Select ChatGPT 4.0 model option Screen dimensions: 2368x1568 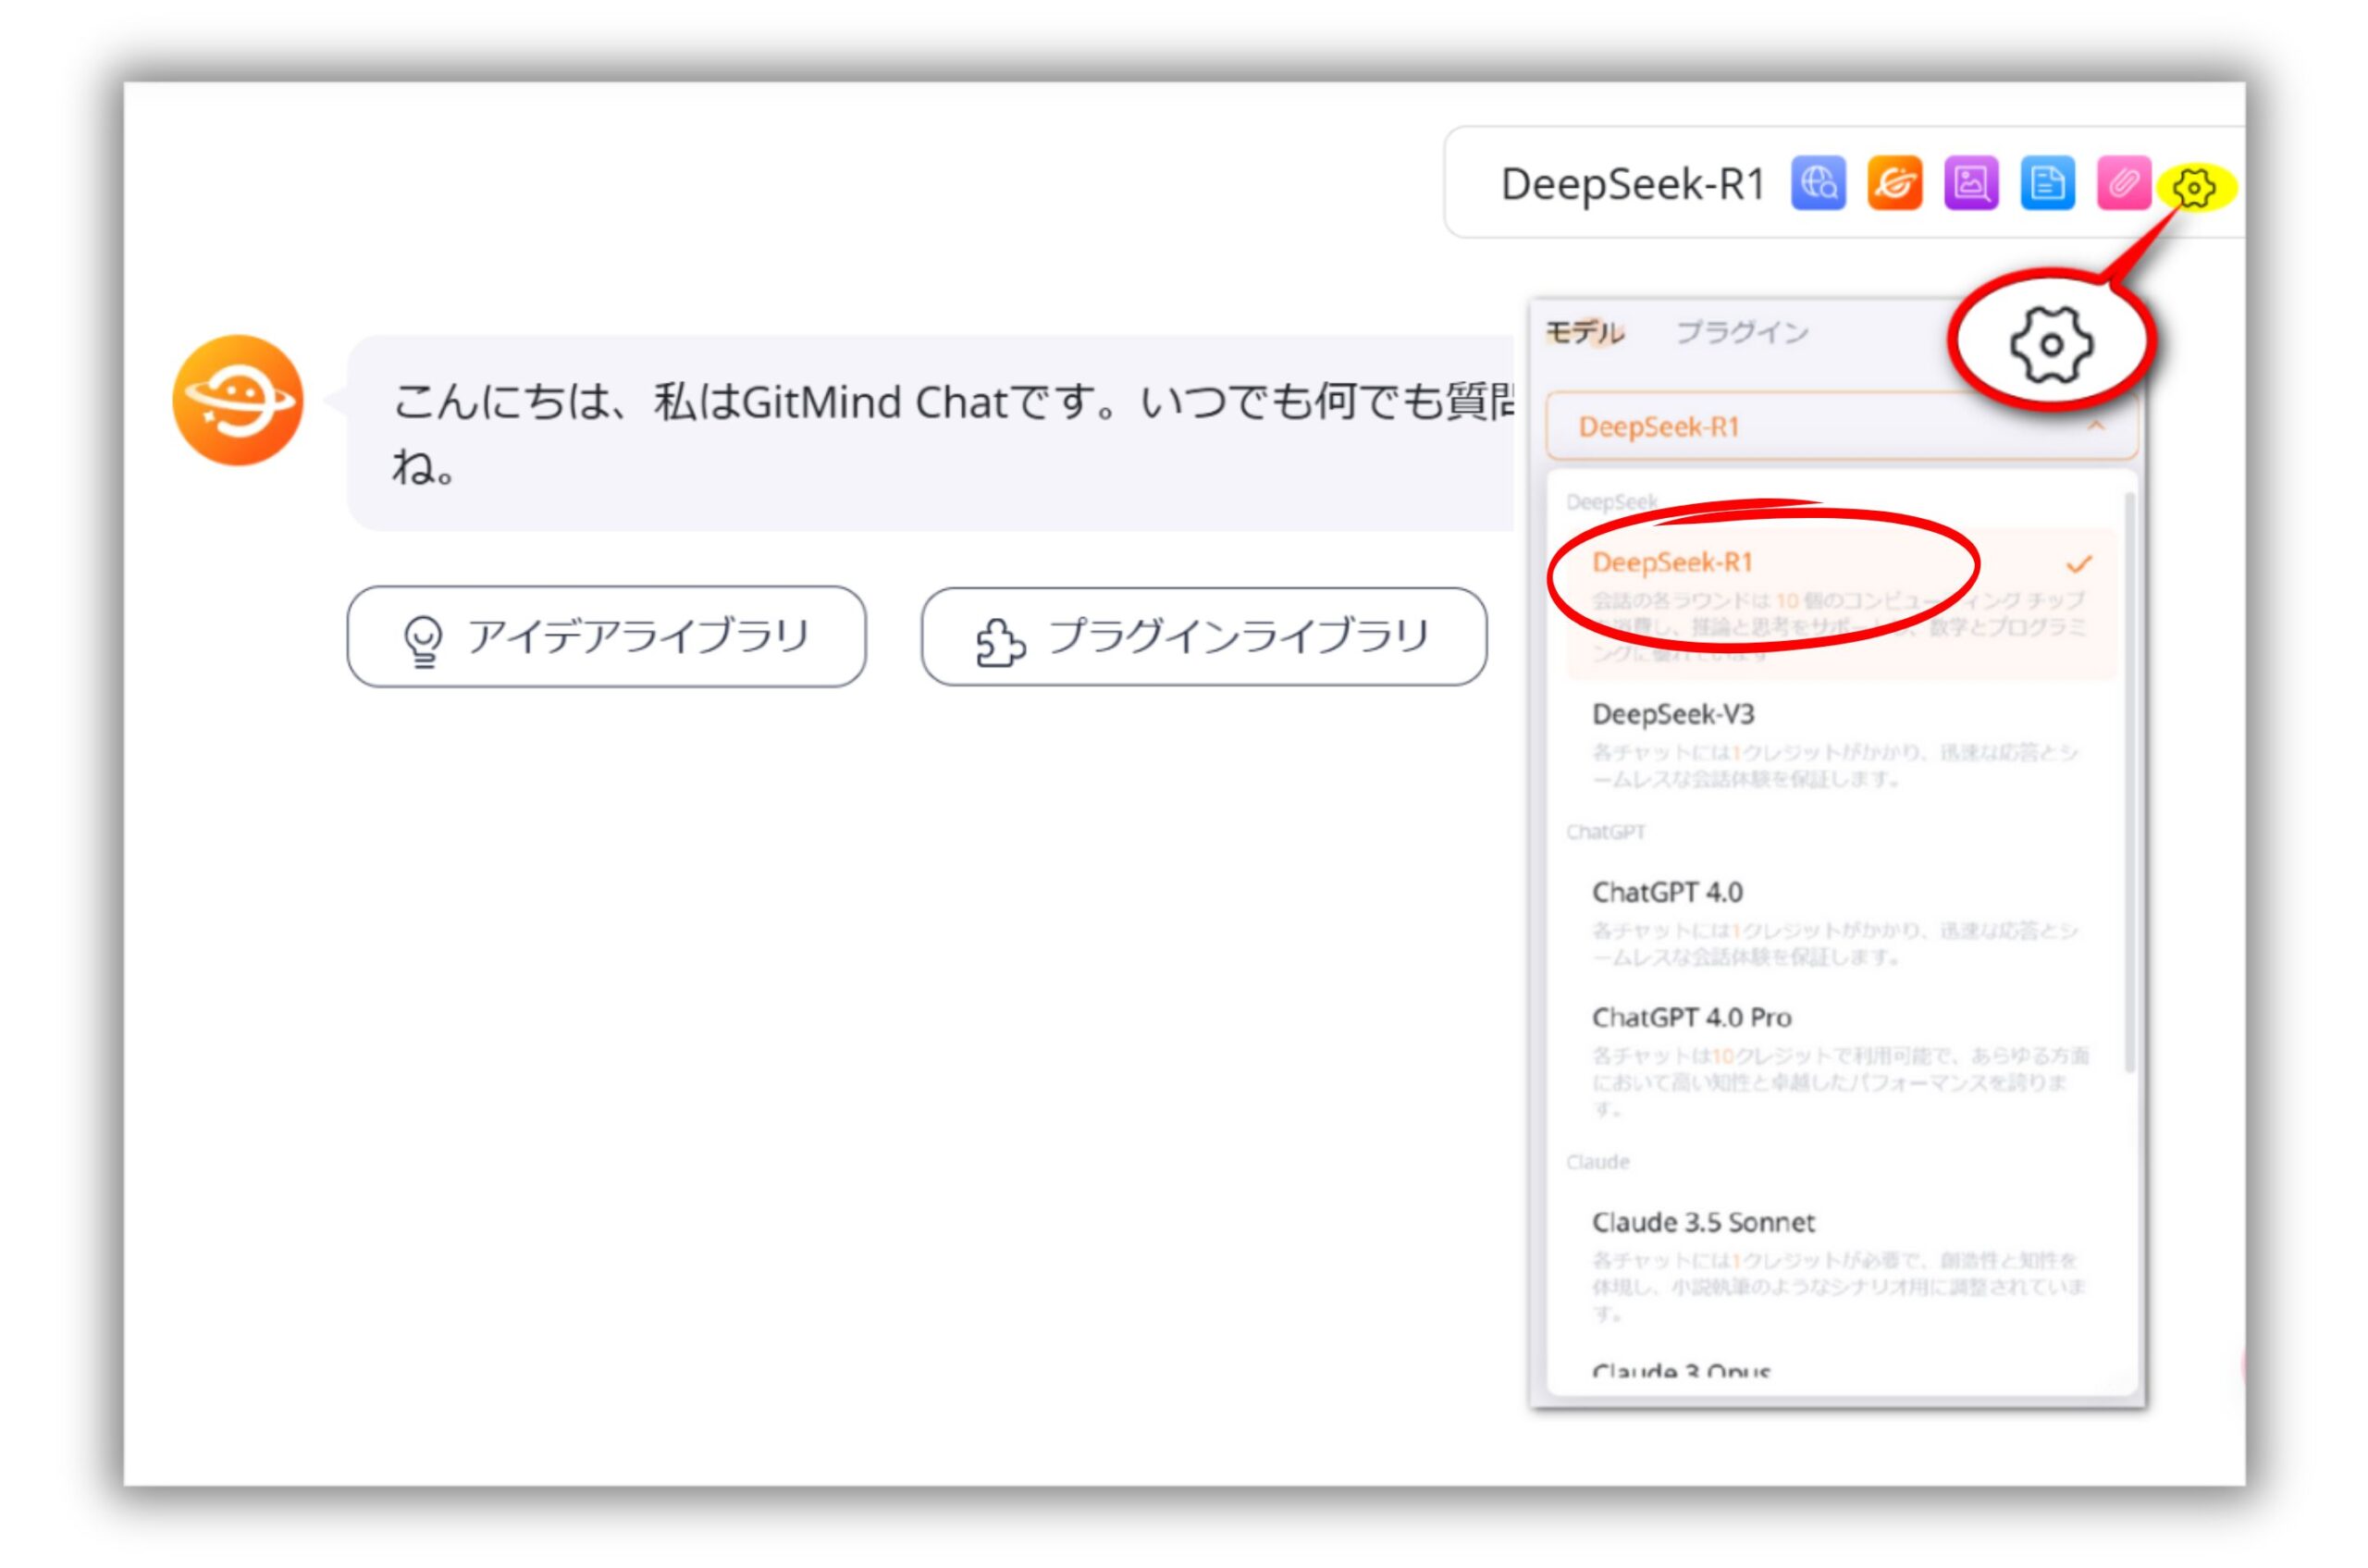[1840, 922]
